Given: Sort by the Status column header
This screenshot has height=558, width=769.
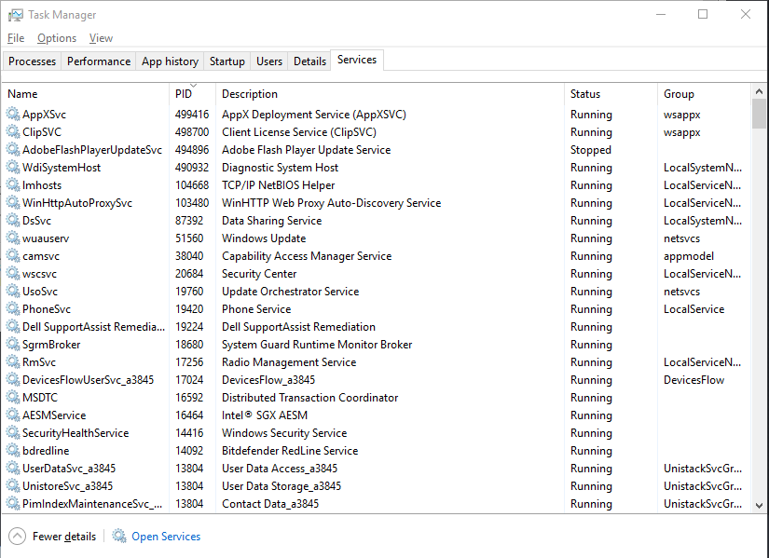Looking at the screenshot, I should coord(611,94).
